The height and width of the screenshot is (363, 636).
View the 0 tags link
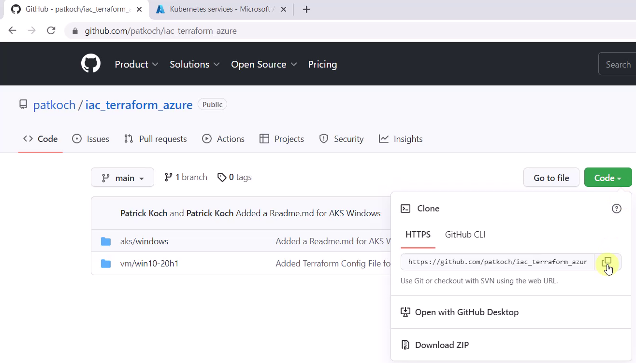tap(234, 177)
